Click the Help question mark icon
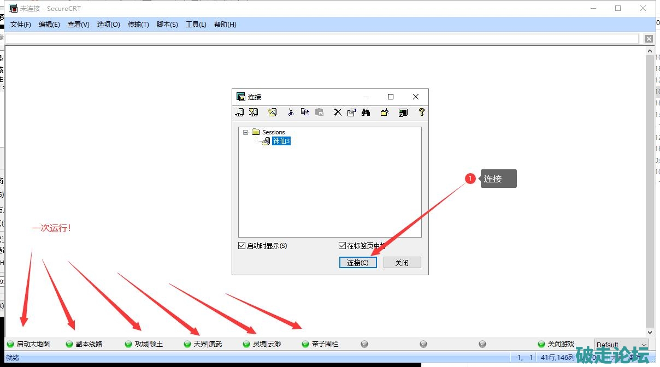The width and height of the screenshot is (660, 367). [x=421, y=113]
